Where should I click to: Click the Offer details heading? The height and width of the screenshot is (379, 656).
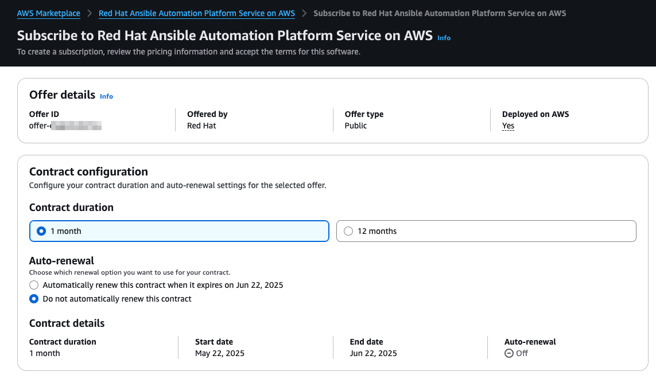pyautogui.click(x=63, y=95)
